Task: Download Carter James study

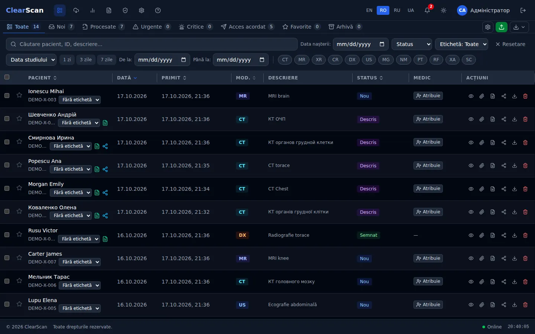Action: pos(515,258)
